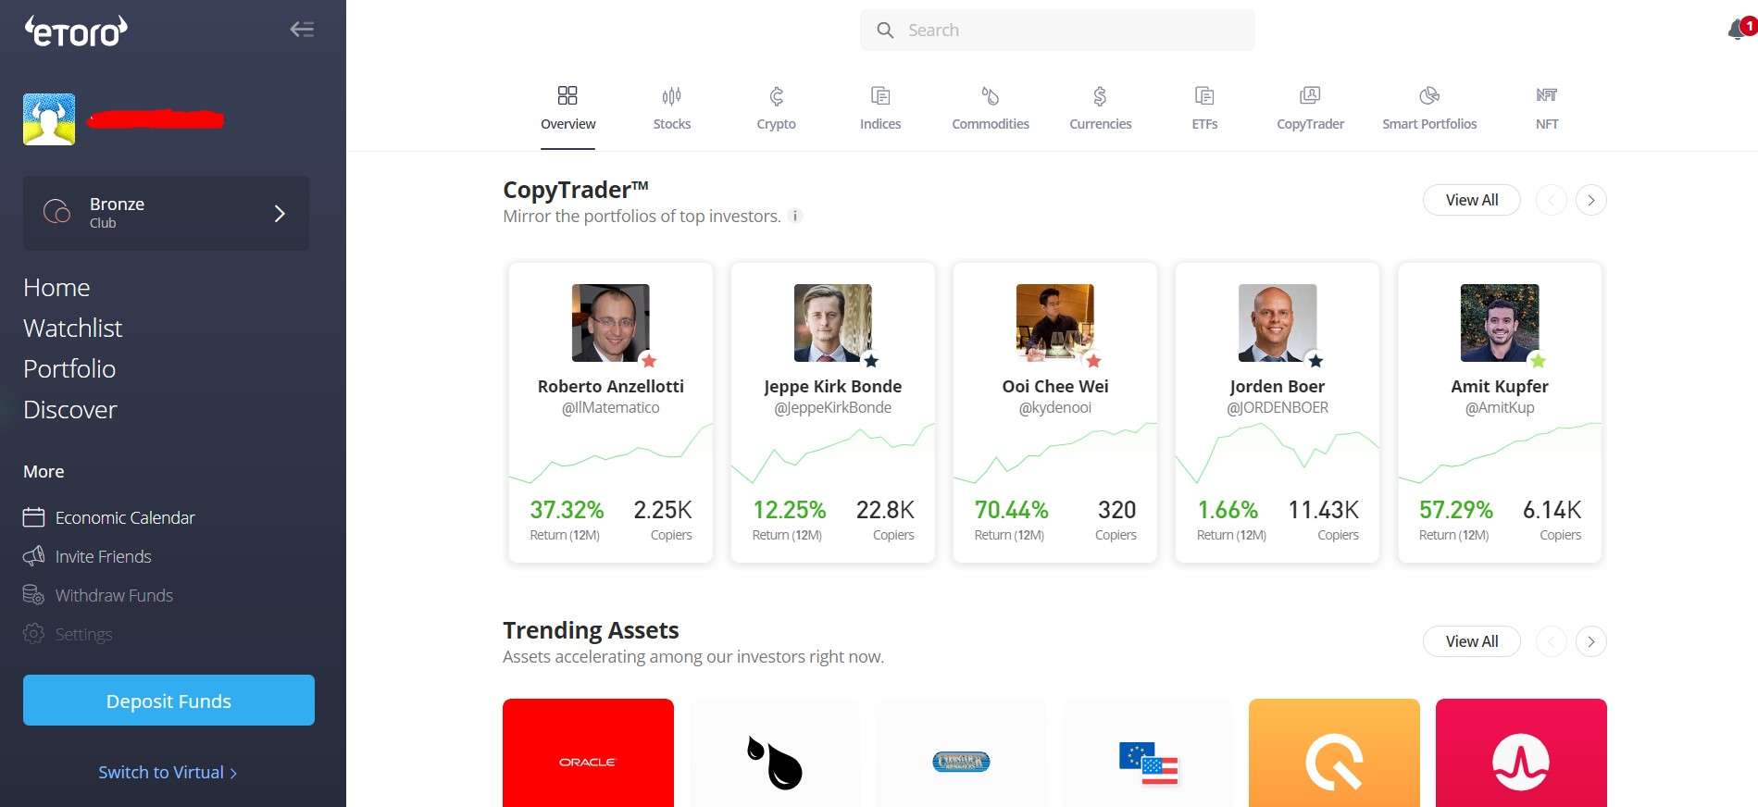1758x807 pixels.
Task: Open the blue oval logo asset tile
Action: tap(961, 752)
